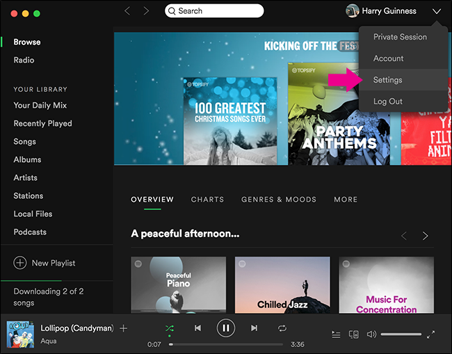The image size is (452, 354).
Task: Go forward with the right navigation arrow
Action: 147,11
